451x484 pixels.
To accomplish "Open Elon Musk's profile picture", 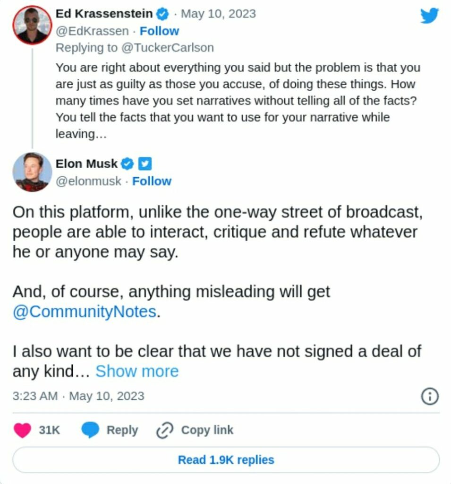I will pos(32,172).
